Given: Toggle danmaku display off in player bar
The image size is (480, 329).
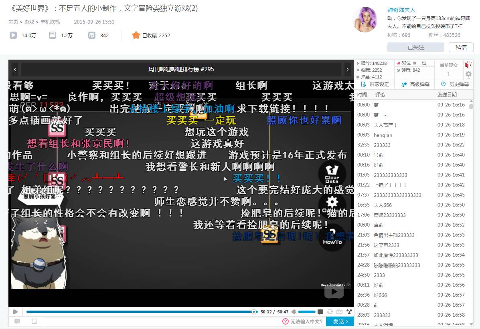Looking at the screenshot, I should [x=320, y=311].
